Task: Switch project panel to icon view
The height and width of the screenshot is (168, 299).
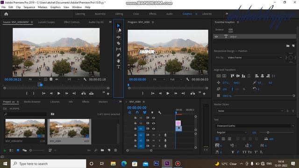Action: coord(18,150)
